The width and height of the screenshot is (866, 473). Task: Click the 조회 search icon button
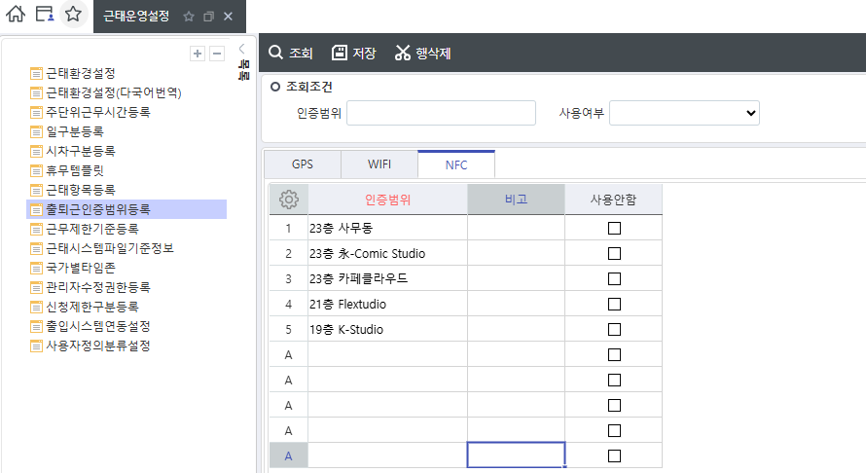click(x=276, y=53)
